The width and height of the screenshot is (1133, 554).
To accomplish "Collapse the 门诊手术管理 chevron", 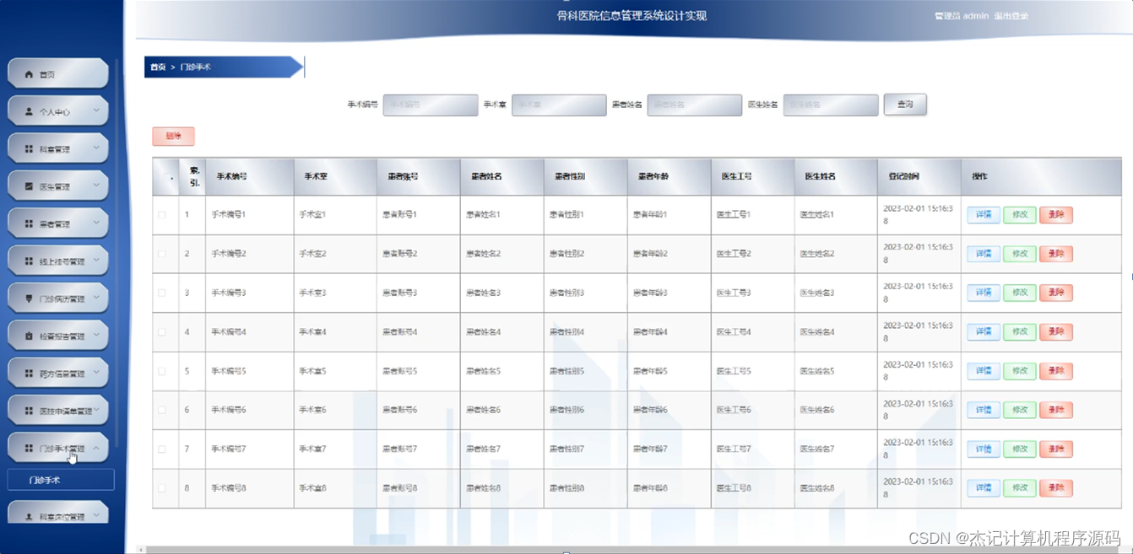I will coord(96,448).
